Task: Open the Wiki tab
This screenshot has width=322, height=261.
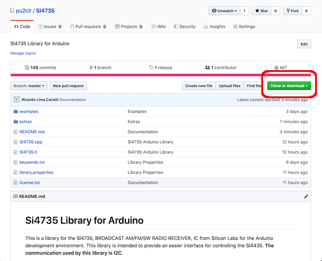Action: pos(159,26)
